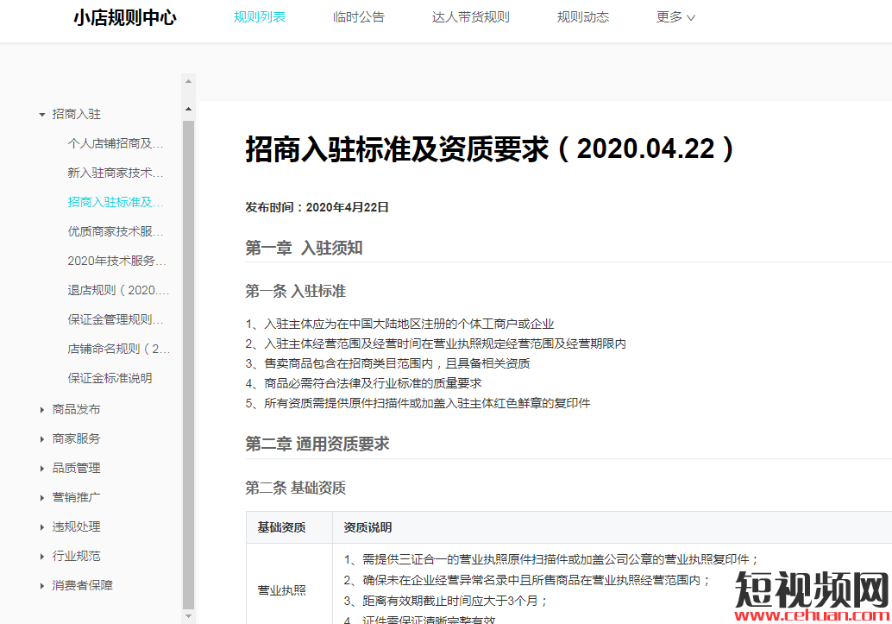Click the heading 第二条 基础资质

tap(295, 488)
